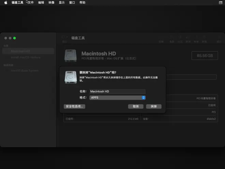Click the disk0s2 device value

click(x=211, y=119)
